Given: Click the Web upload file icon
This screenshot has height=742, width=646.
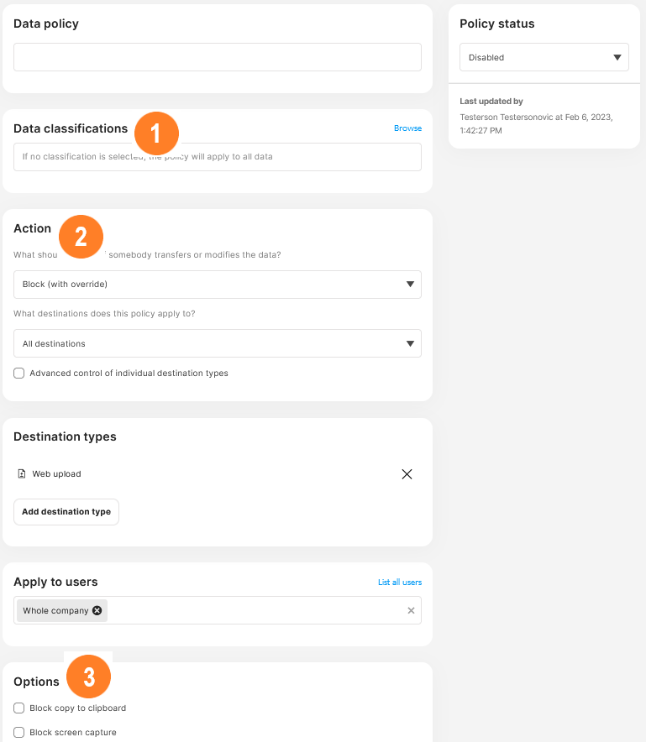Looking at the screenshot, I should pyautogui.click(x=22, y=474).
